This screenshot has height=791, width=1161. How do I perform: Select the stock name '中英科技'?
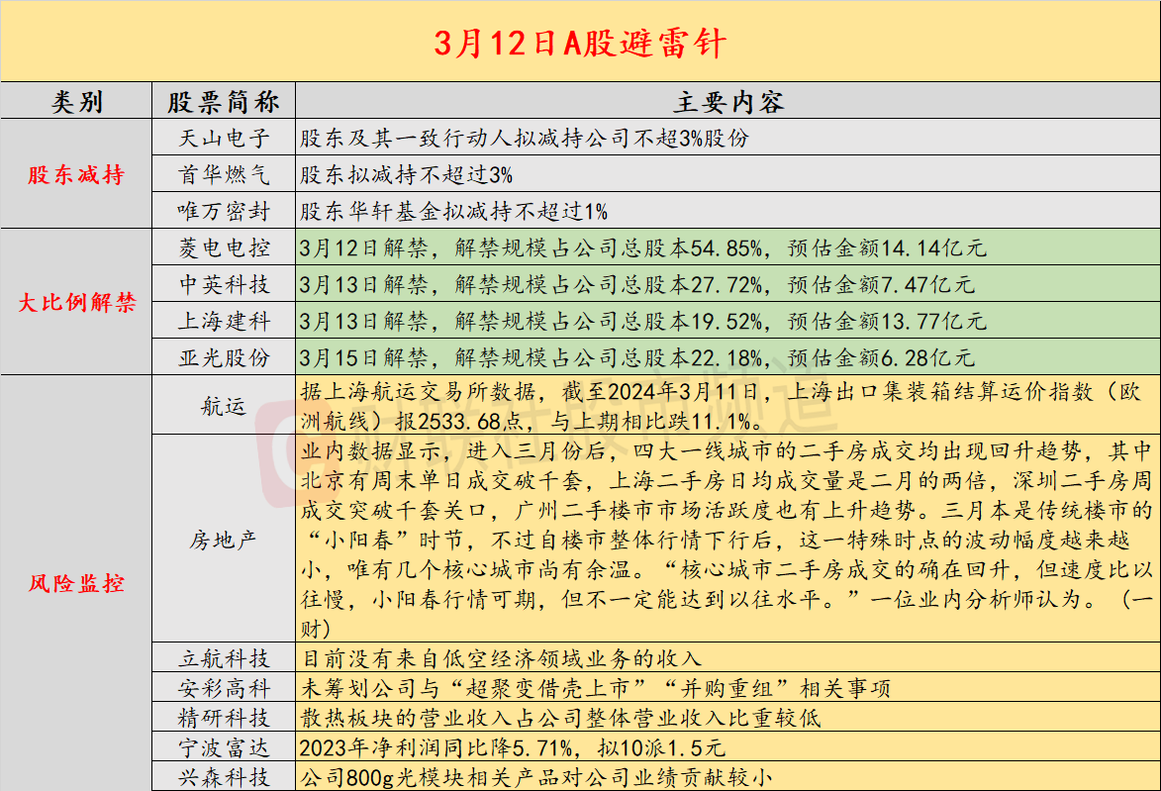pyautogui.click(x=224, y=284)
